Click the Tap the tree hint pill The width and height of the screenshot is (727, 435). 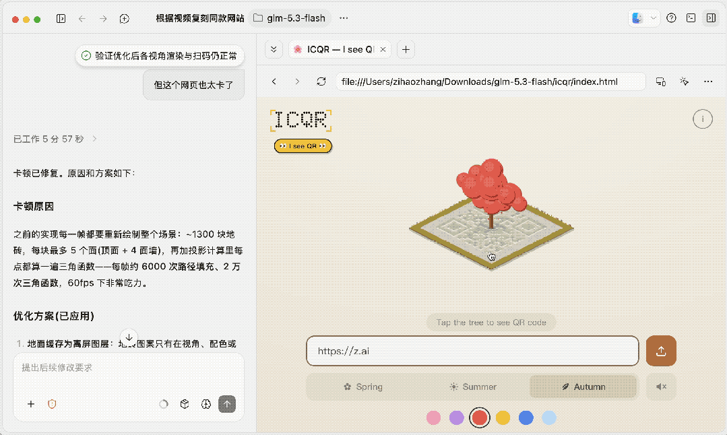click(491, 323)
